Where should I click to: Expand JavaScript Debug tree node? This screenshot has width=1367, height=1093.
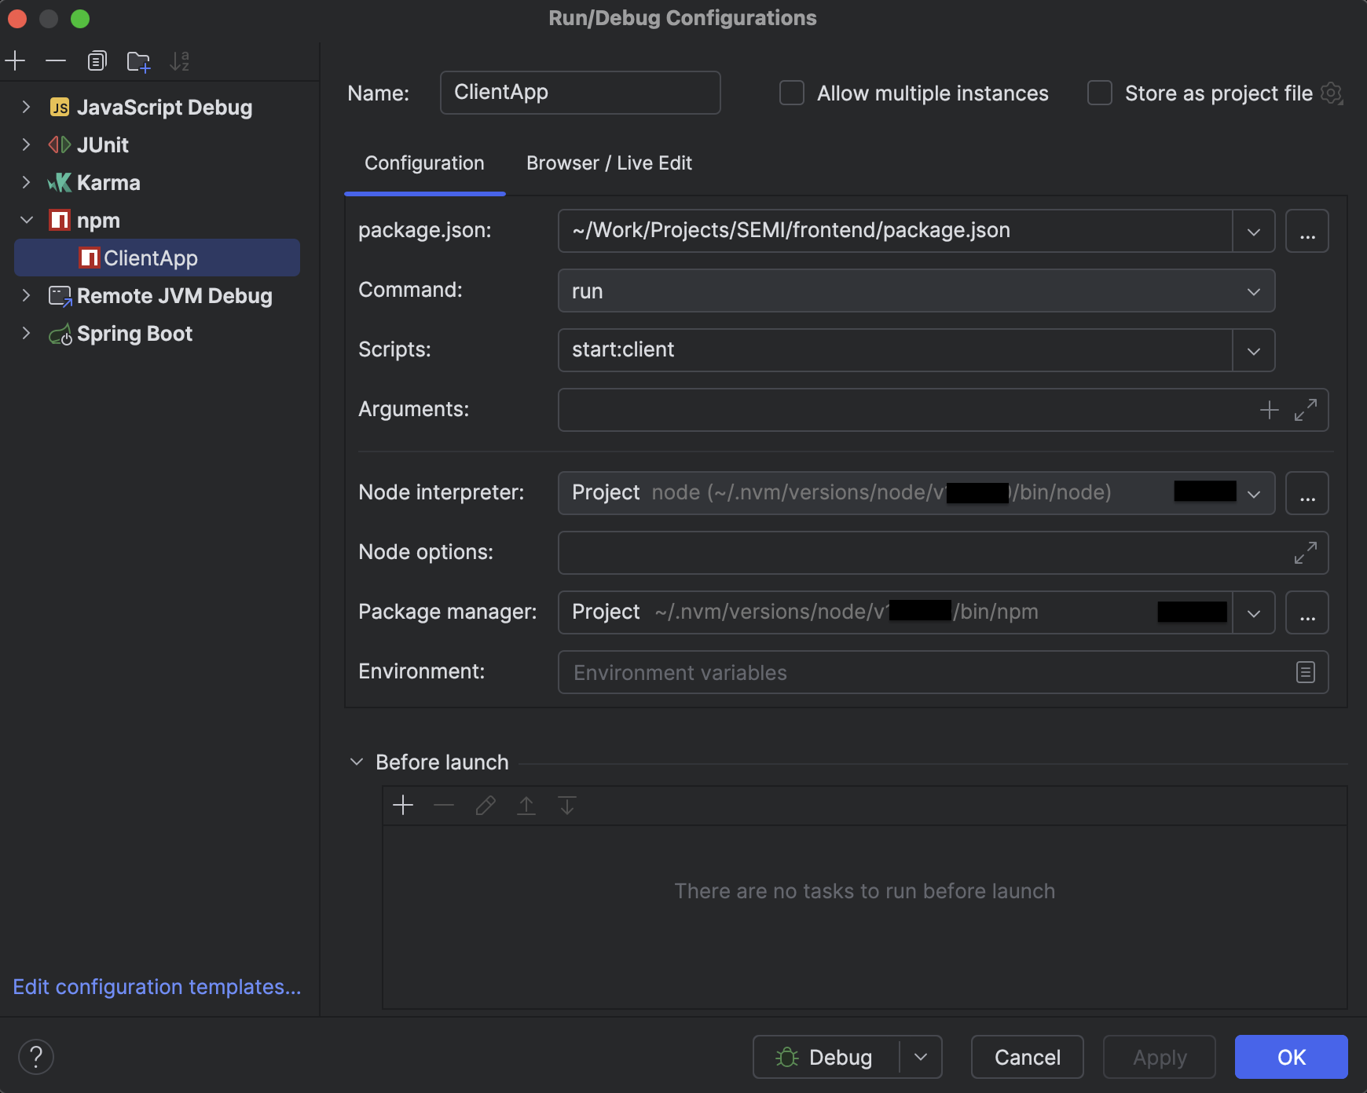26,108
